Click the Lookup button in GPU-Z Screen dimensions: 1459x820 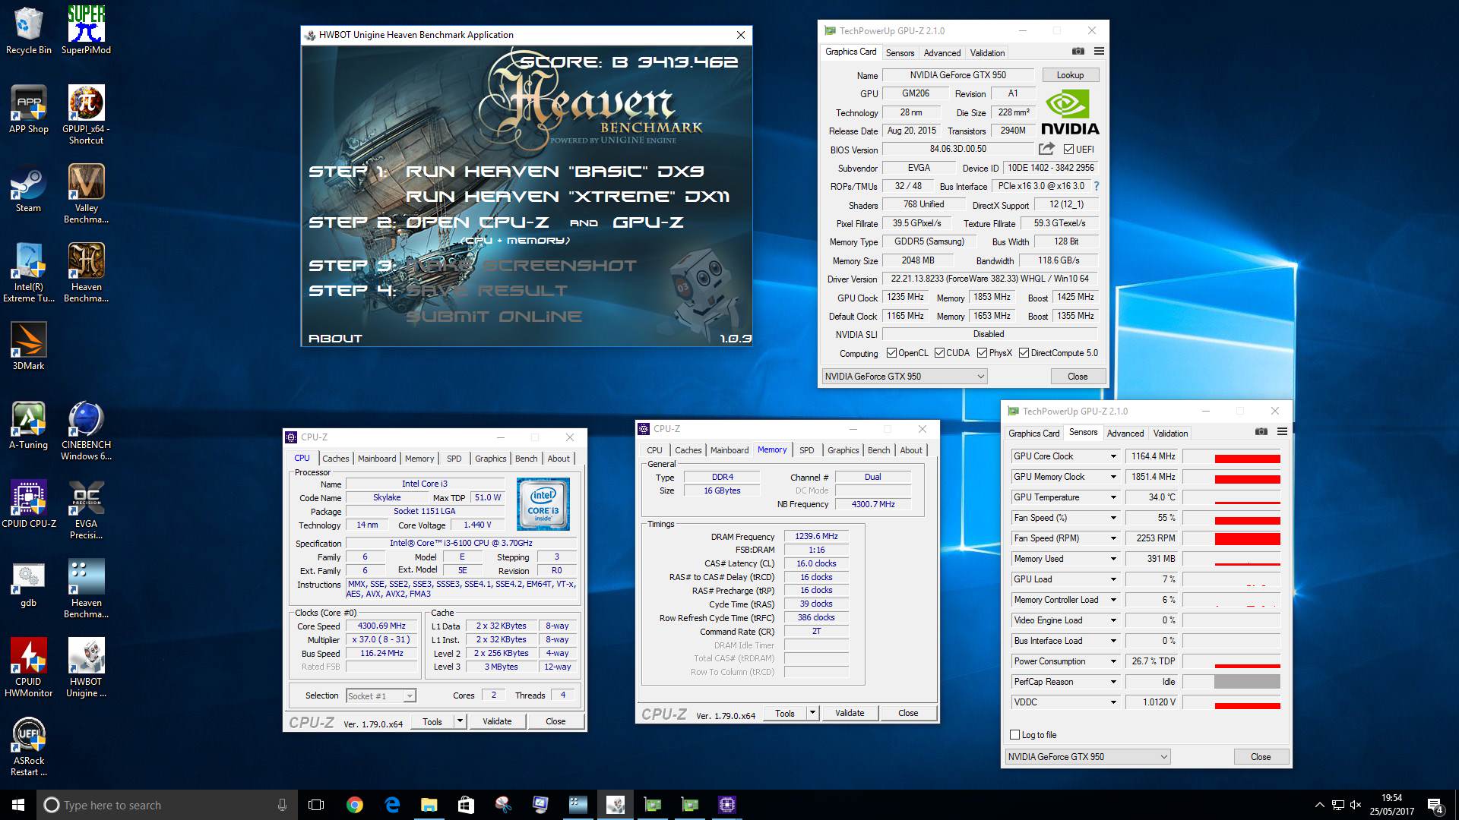click(x=1070, y=75)
